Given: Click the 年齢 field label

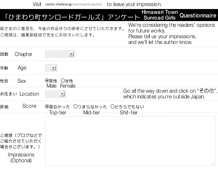Looking at the screenshot, I should (x=5, y=68).
